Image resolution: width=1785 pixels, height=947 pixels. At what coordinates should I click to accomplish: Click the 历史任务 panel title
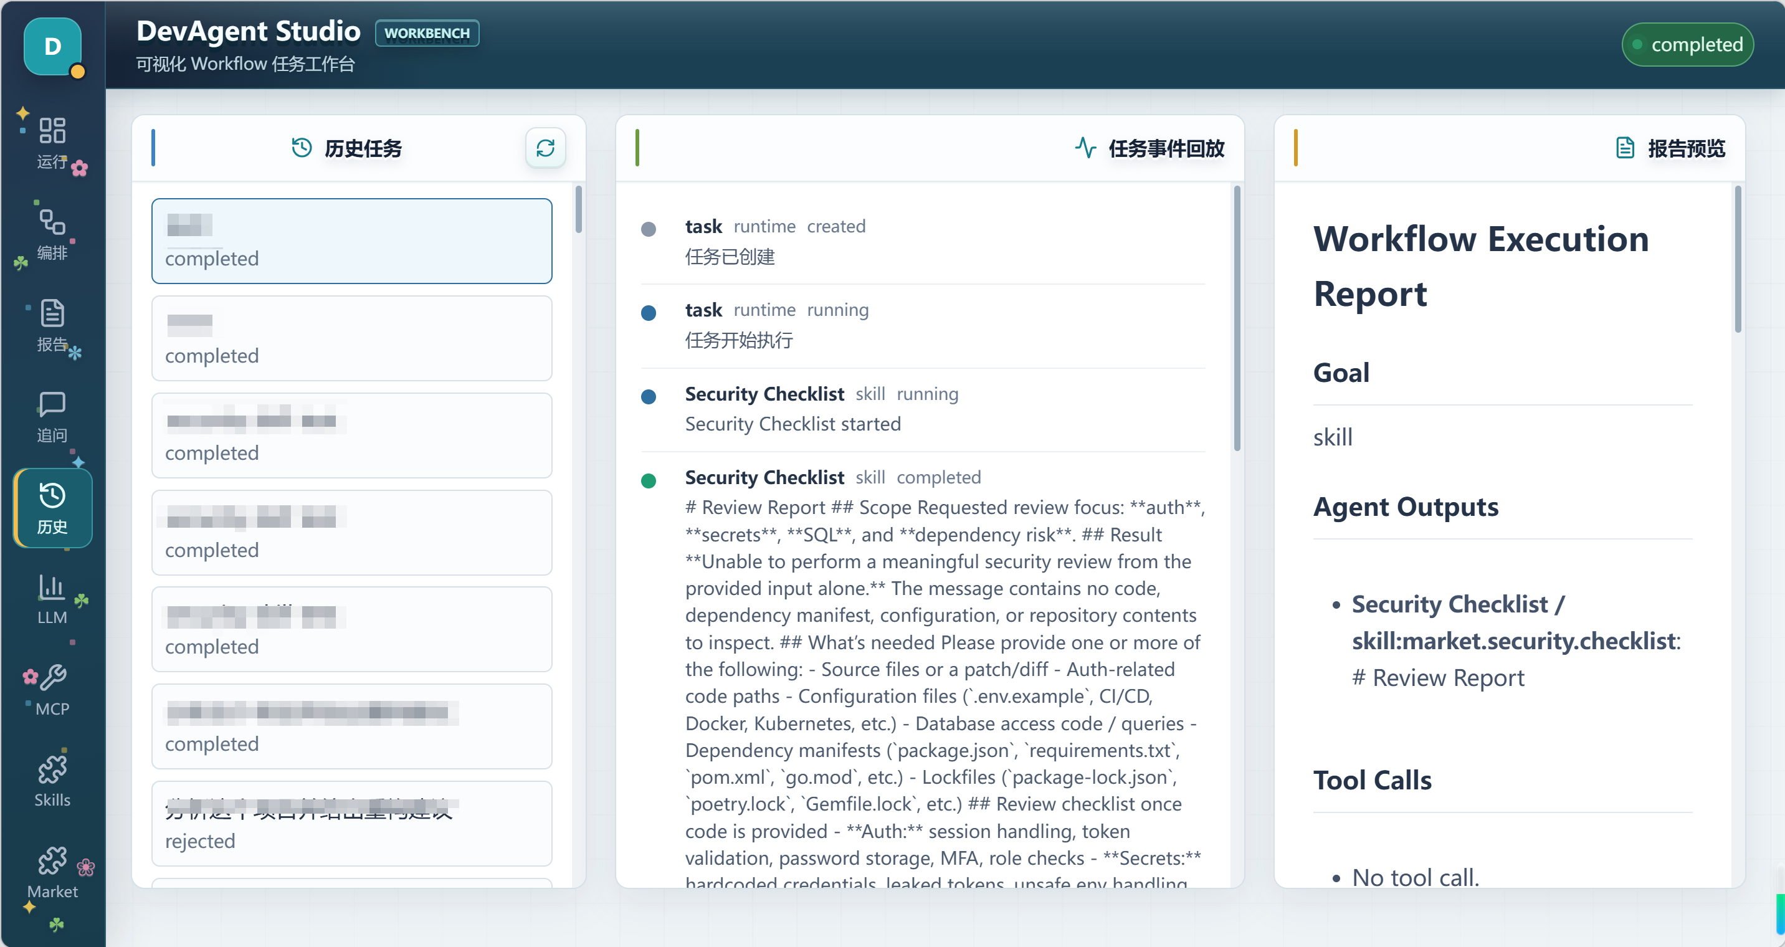tap(363, 148)
